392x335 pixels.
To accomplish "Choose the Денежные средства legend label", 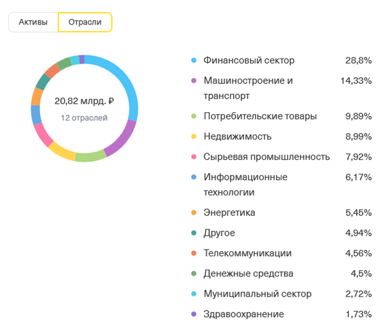I will [x=248, y=274].
